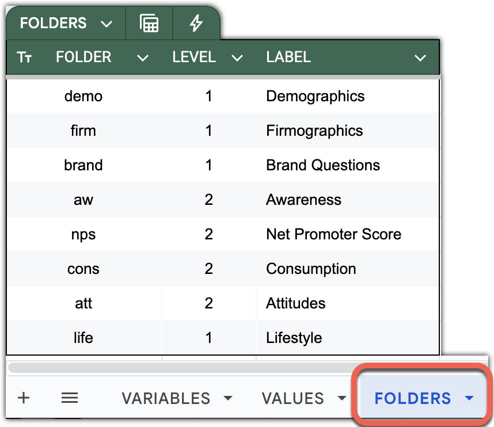The height and width of the screenshot is (427, 494).
Task: Expand the FOLDERS table name dropdown
Action: coord(106,24)
